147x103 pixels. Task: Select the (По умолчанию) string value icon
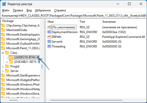(49, 27)
